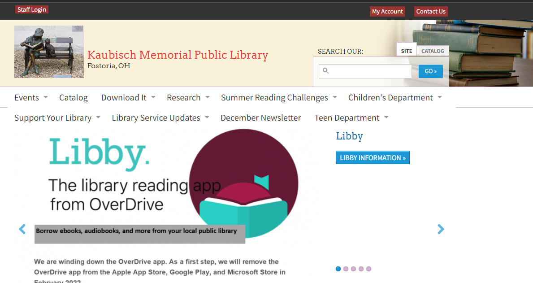Expand Summer Reading Challenges menu
Viewport: 533px width, 283px height.
tap(279, 98)
